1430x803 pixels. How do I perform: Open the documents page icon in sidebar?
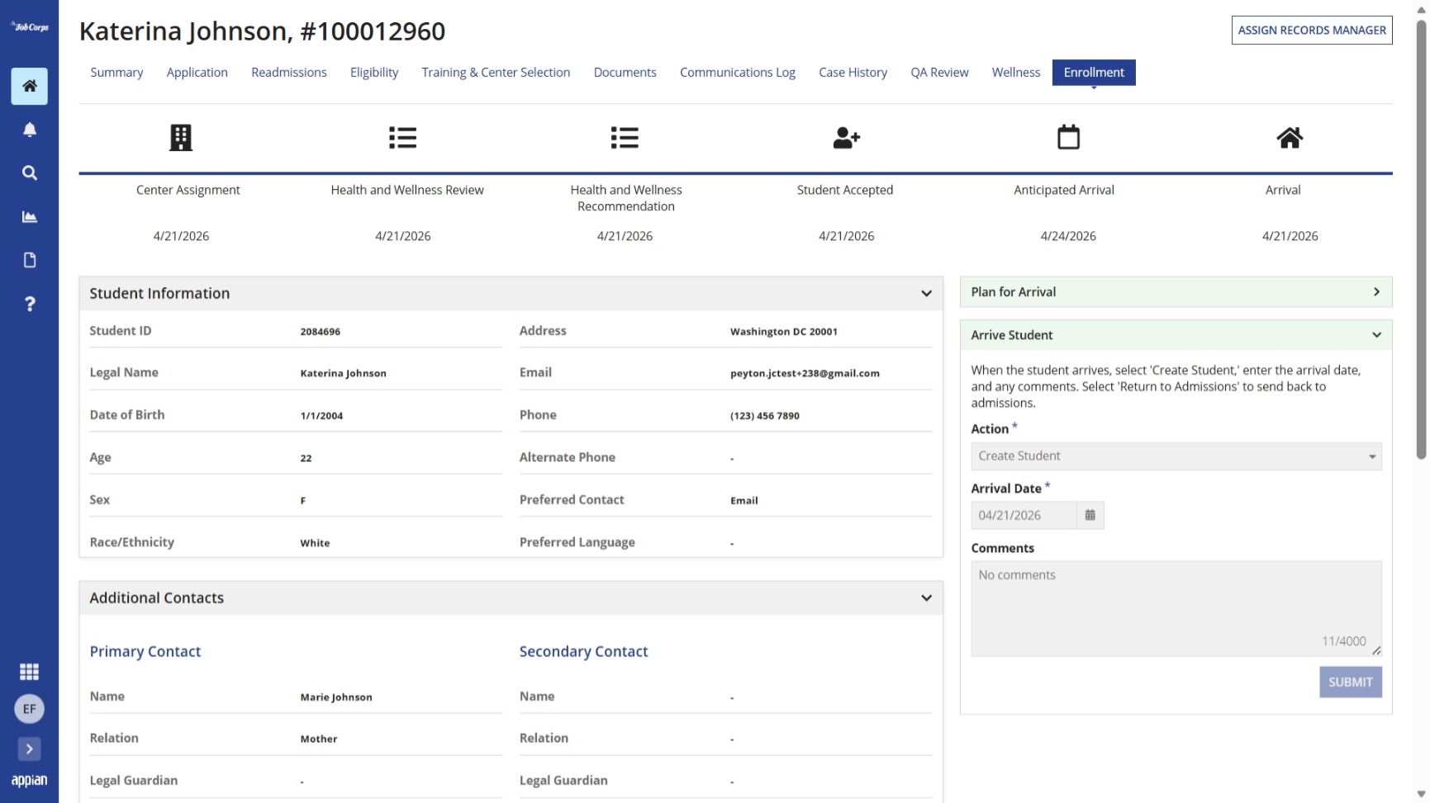29,260
